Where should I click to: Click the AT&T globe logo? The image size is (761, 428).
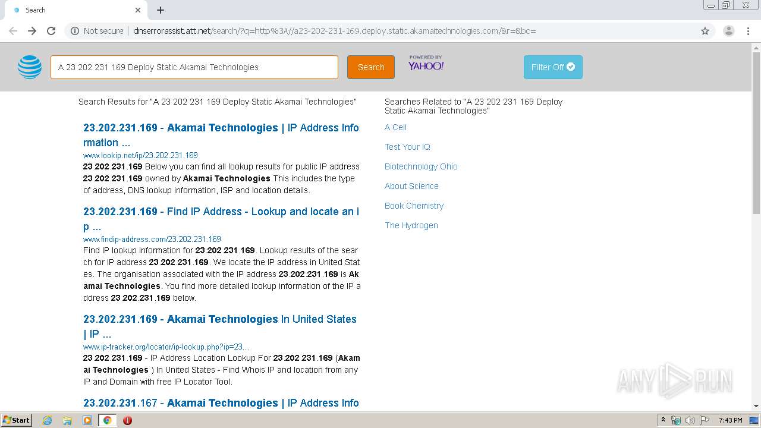tap(30, 67)
